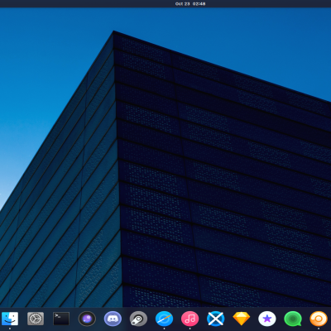Open Steam from the dock

coord(138,319)
